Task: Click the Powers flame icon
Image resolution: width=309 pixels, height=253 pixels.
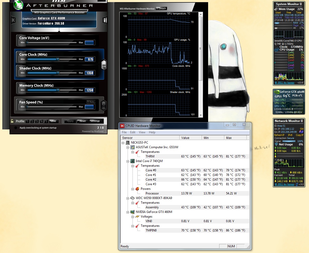Action: click(137, 189)
